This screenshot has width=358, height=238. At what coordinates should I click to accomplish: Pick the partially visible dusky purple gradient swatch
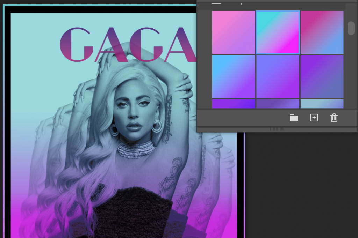(278, 104)
